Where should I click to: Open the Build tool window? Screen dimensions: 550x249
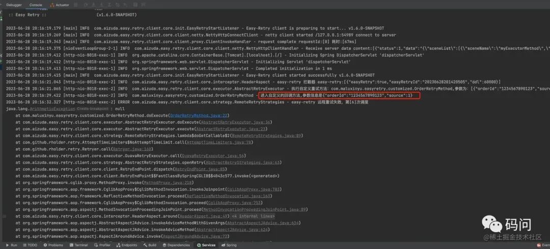[150, 245]
